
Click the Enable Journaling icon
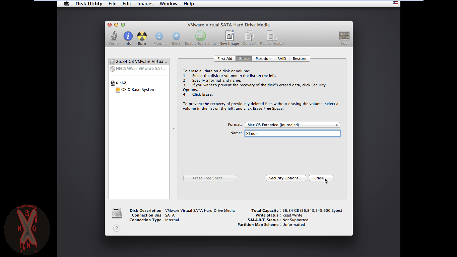pos(200,36)
